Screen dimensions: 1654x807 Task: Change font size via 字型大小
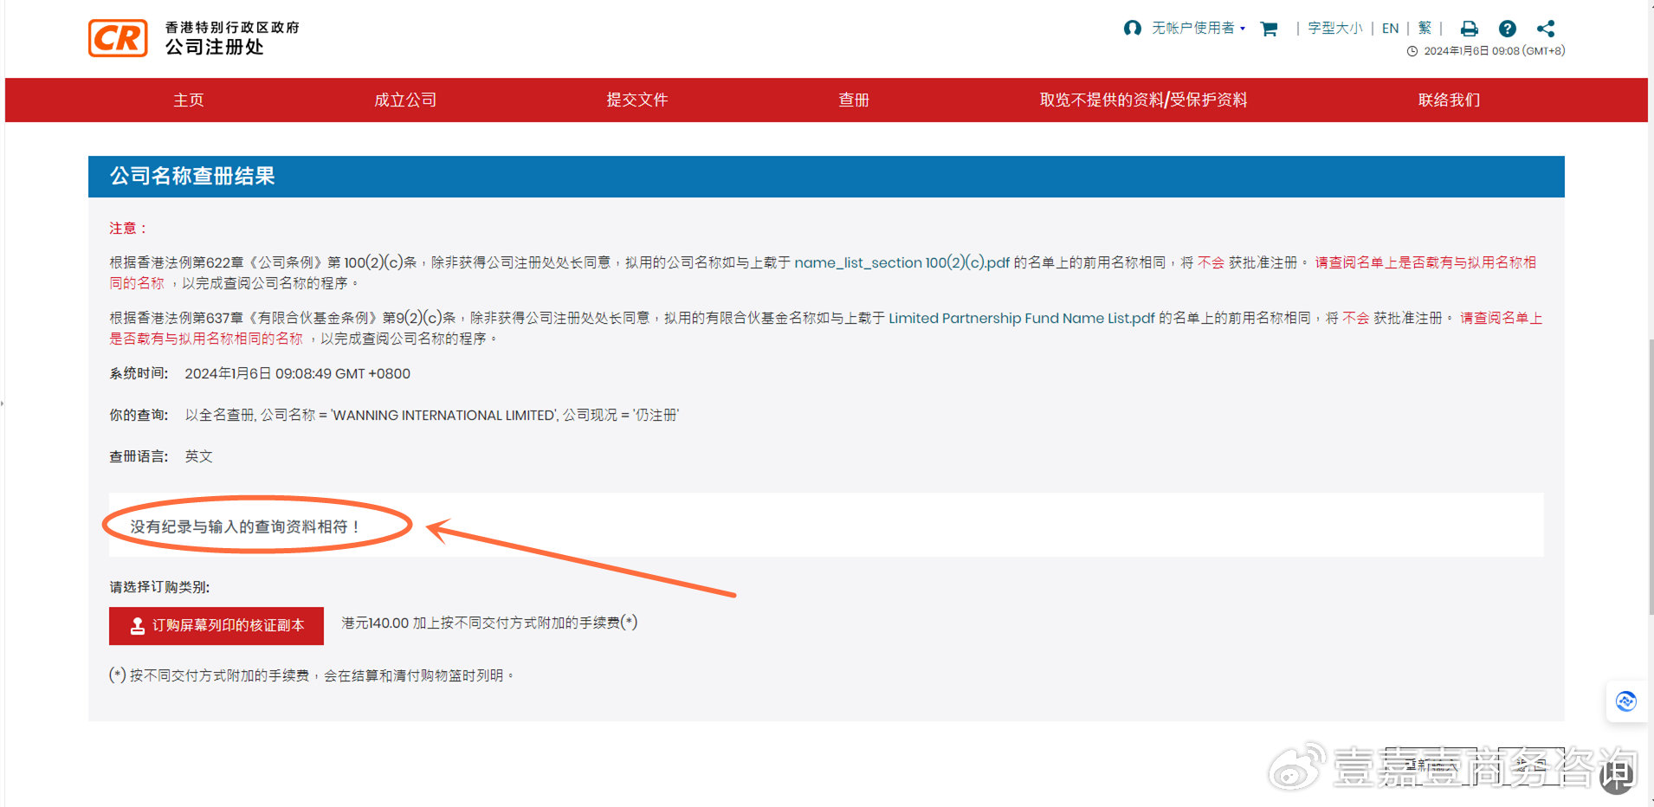pos(1334,29)
